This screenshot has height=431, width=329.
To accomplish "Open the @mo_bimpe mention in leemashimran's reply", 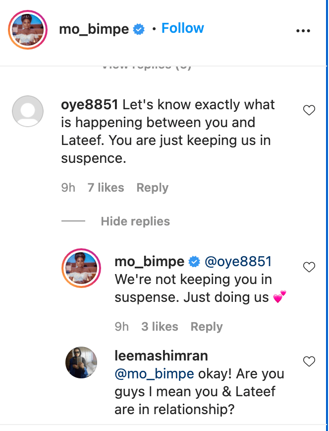I will click(x=154, y=373).
